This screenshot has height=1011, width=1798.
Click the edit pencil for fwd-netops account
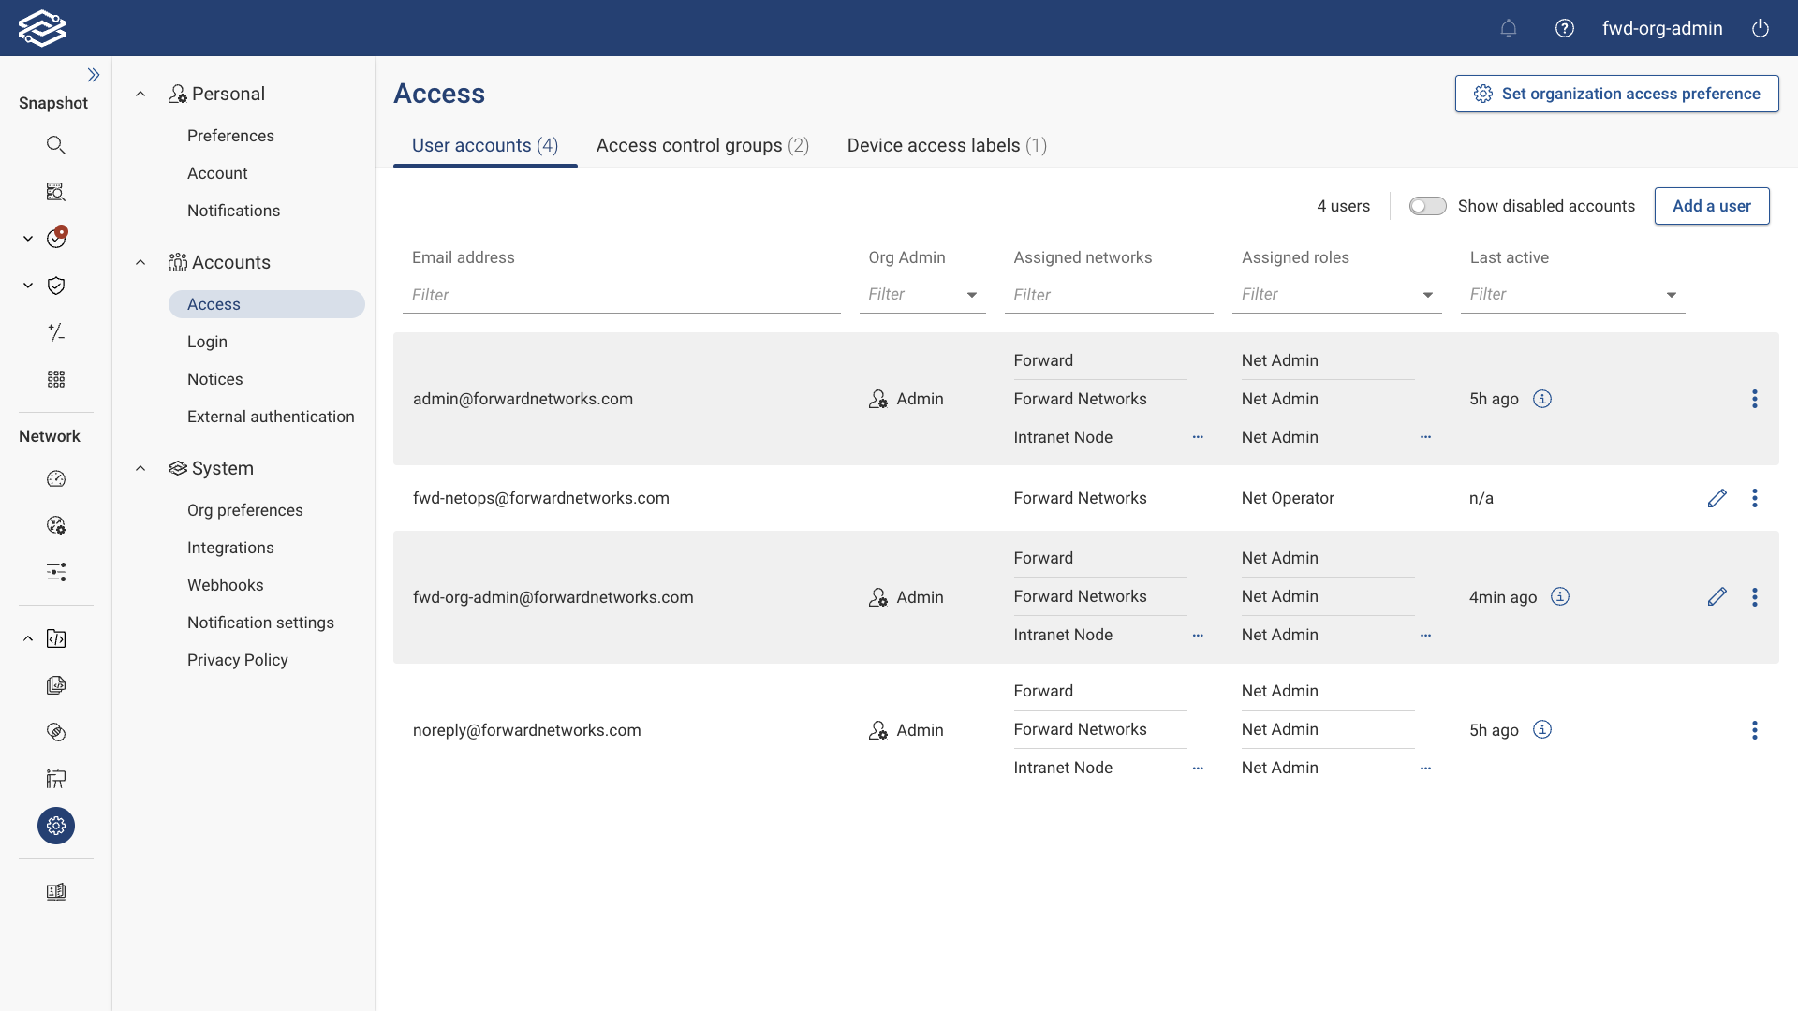[x=1717, y=498]
